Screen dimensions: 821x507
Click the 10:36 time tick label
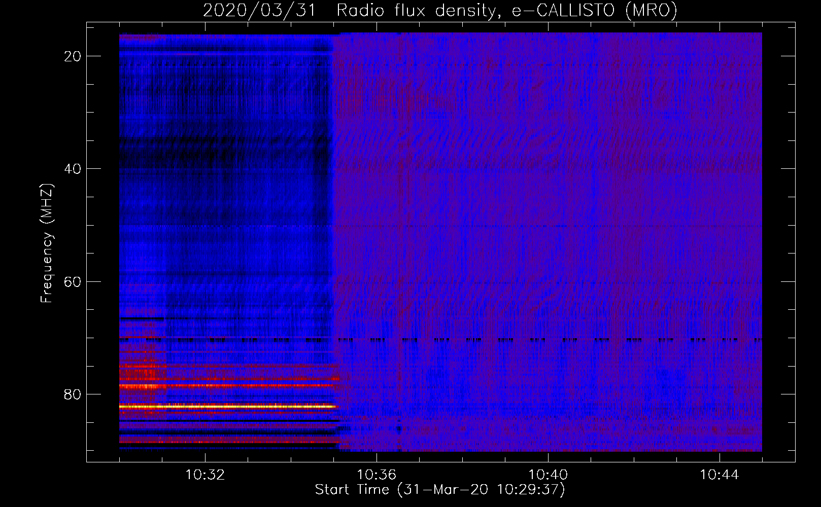pos(377,475)
